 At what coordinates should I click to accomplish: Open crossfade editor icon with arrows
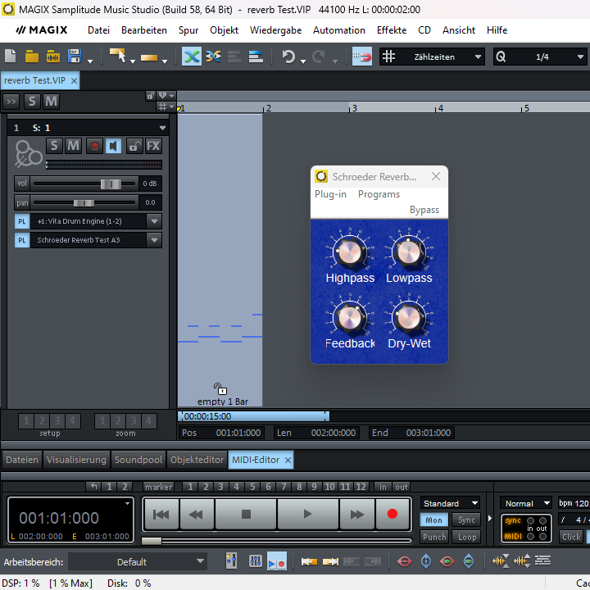[213, 57]
